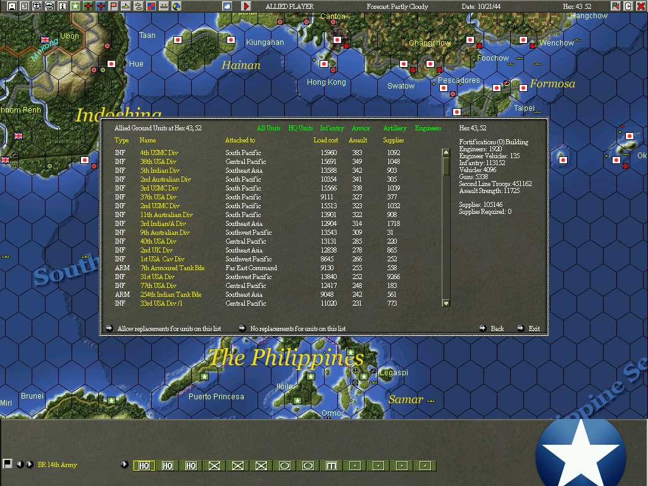Click the single yellow ship toolbar icon
This screenshot has width=648, height=486.
pos(126,6)
